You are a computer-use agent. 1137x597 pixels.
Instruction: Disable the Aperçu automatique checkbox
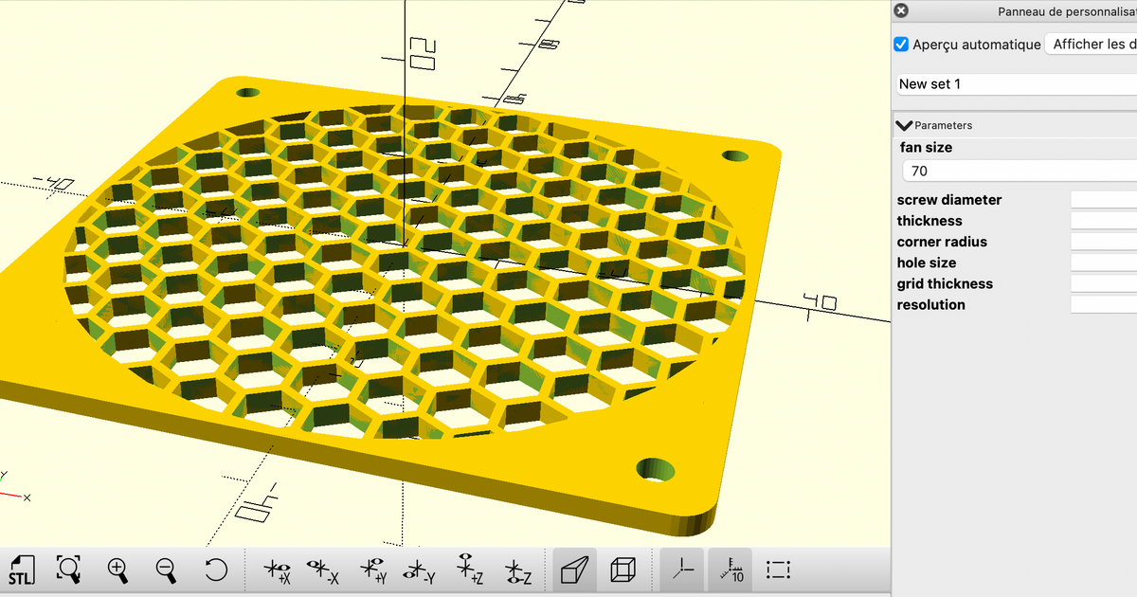pyautogui.click(x=901, y=44)
